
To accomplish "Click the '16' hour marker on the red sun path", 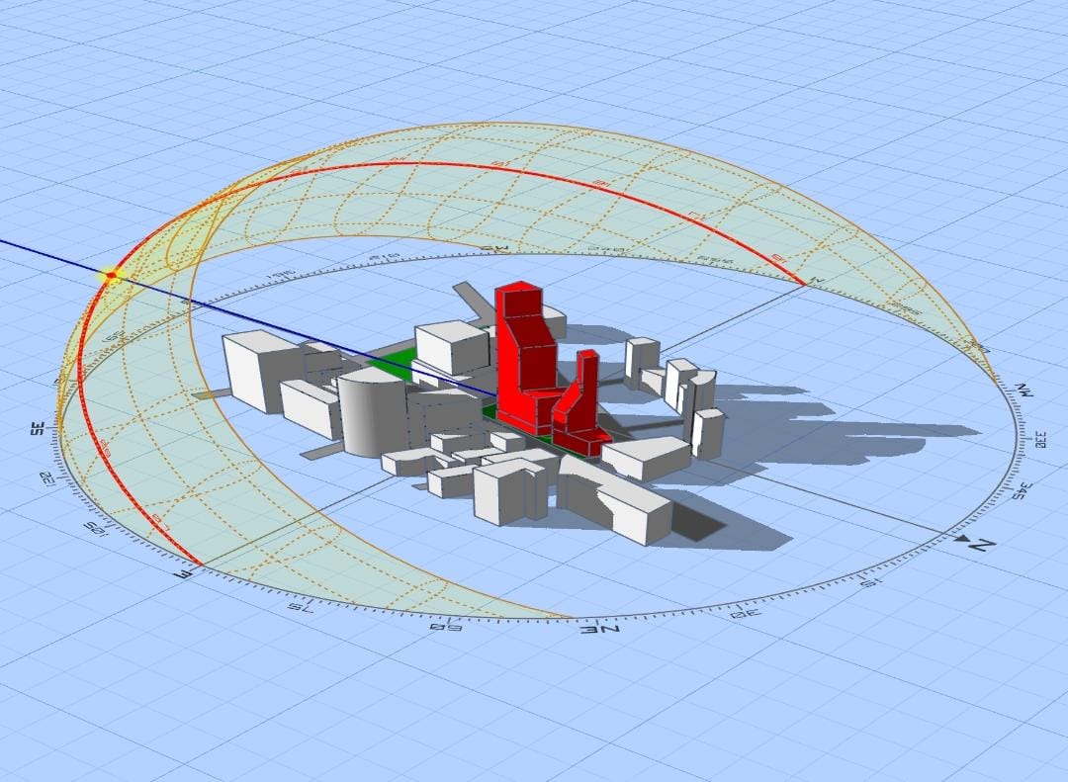I will [599, 183].
